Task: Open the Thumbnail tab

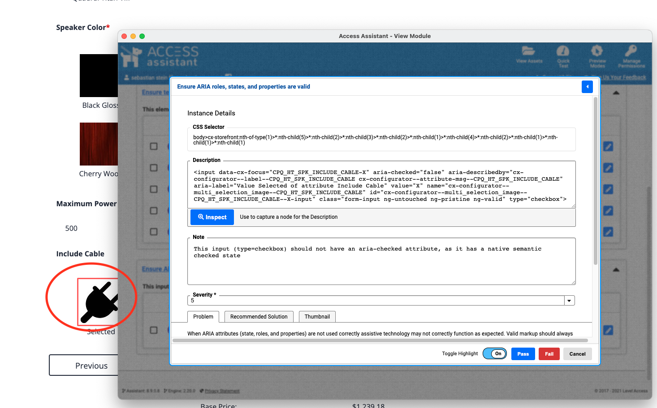Action: click(x=317, y=316)
